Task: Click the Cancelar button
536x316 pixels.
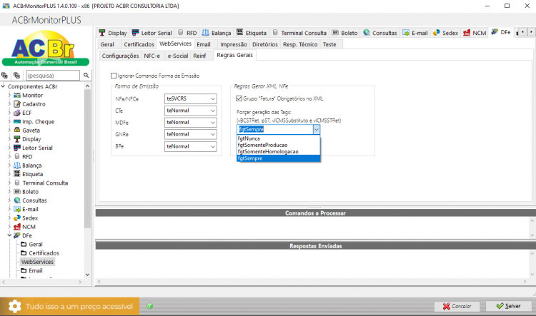Action: 457,306
